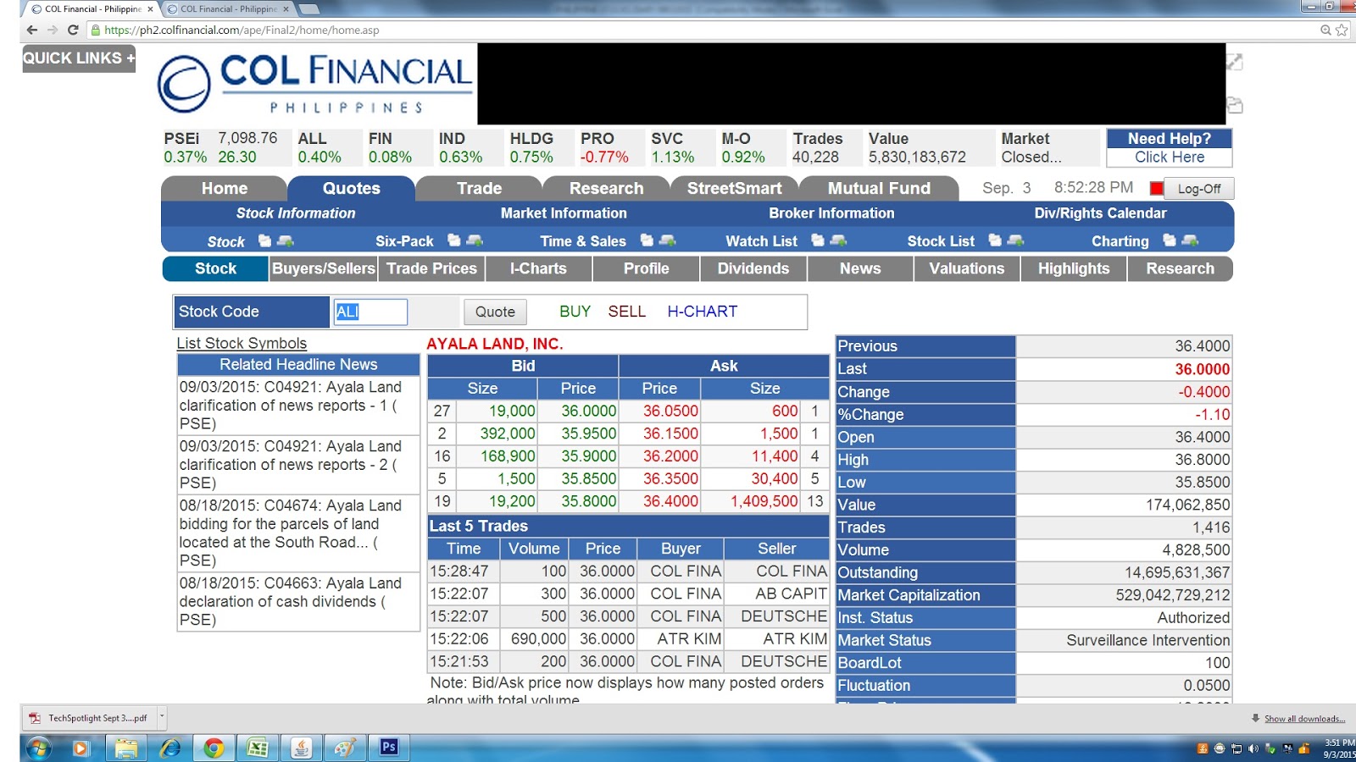Click the page icon right after Six-Pack
This screenshot has height=762, width=1356.
point(454,241)
